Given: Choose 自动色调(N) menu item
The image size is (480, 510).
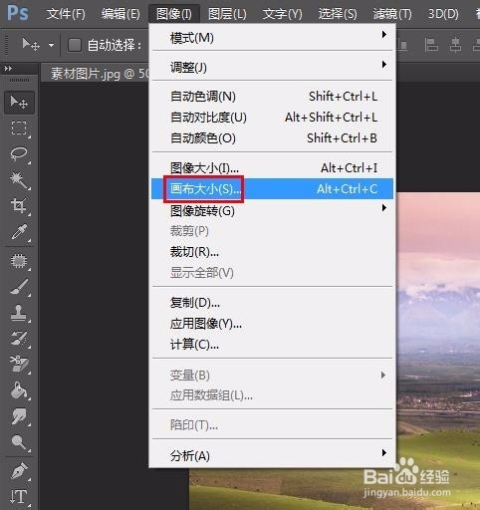Looking at the screenshot, I should 272,97.
